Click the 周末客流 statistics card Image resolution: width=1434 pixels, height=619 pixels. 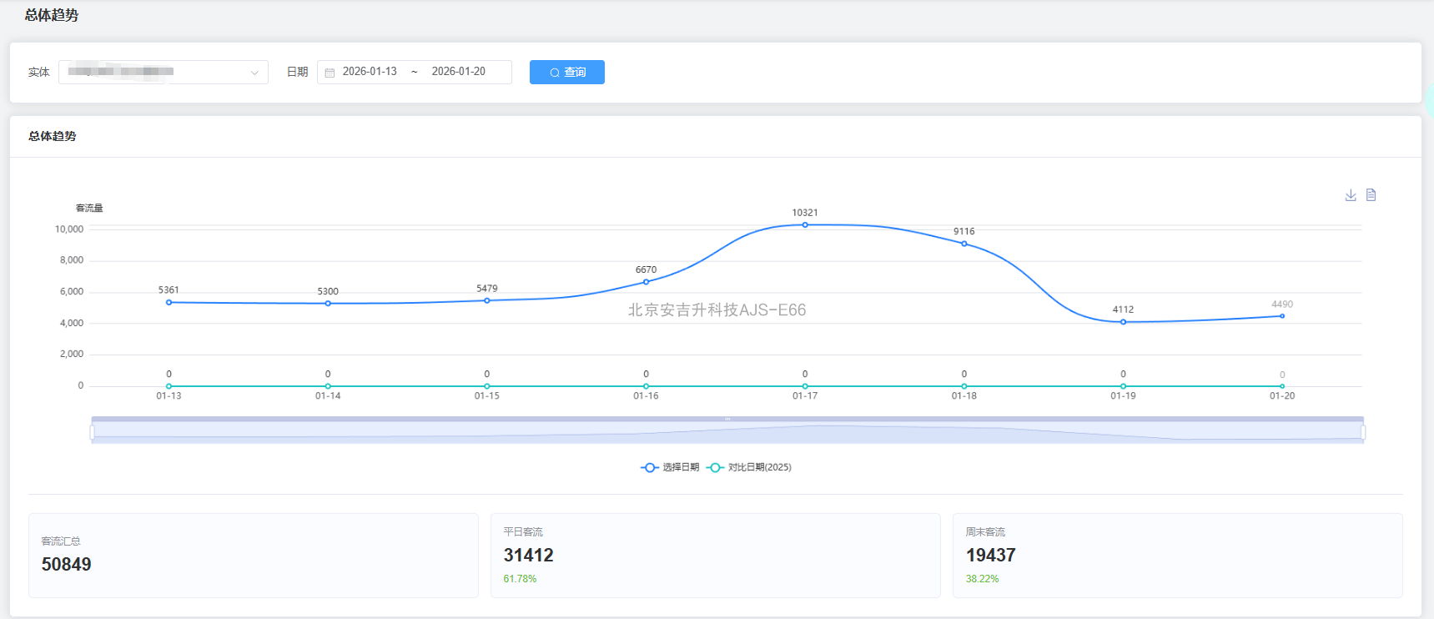(x=1177, y=556)
